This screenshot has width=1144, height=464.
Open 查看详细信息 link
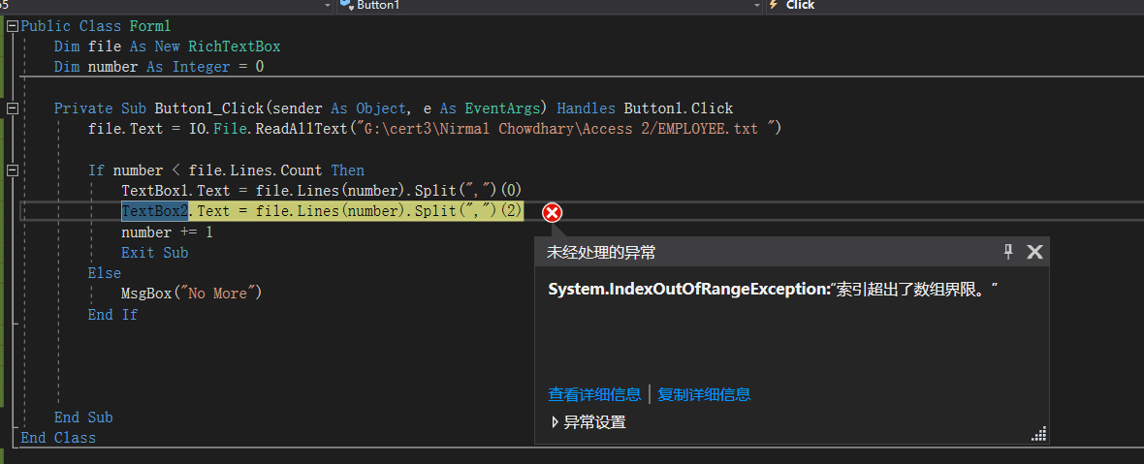594,395
